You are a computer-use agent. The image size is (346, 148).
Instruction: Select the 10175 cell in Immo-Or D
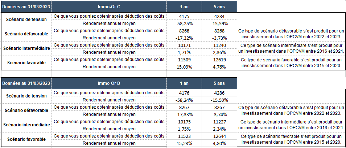coord(184,122)
